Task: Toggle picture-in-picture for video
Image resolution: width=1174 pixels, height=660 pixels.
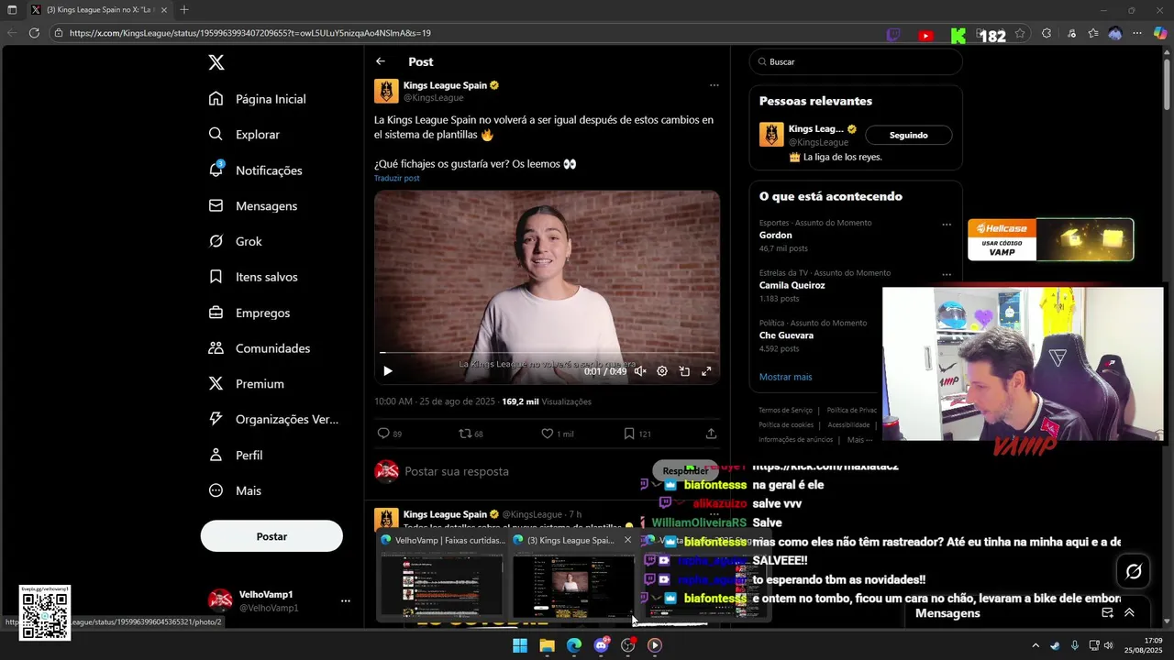Action: 684,371
